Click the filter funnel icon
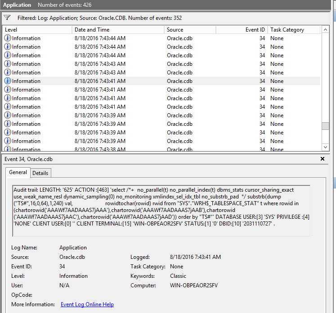 [7, 18]
